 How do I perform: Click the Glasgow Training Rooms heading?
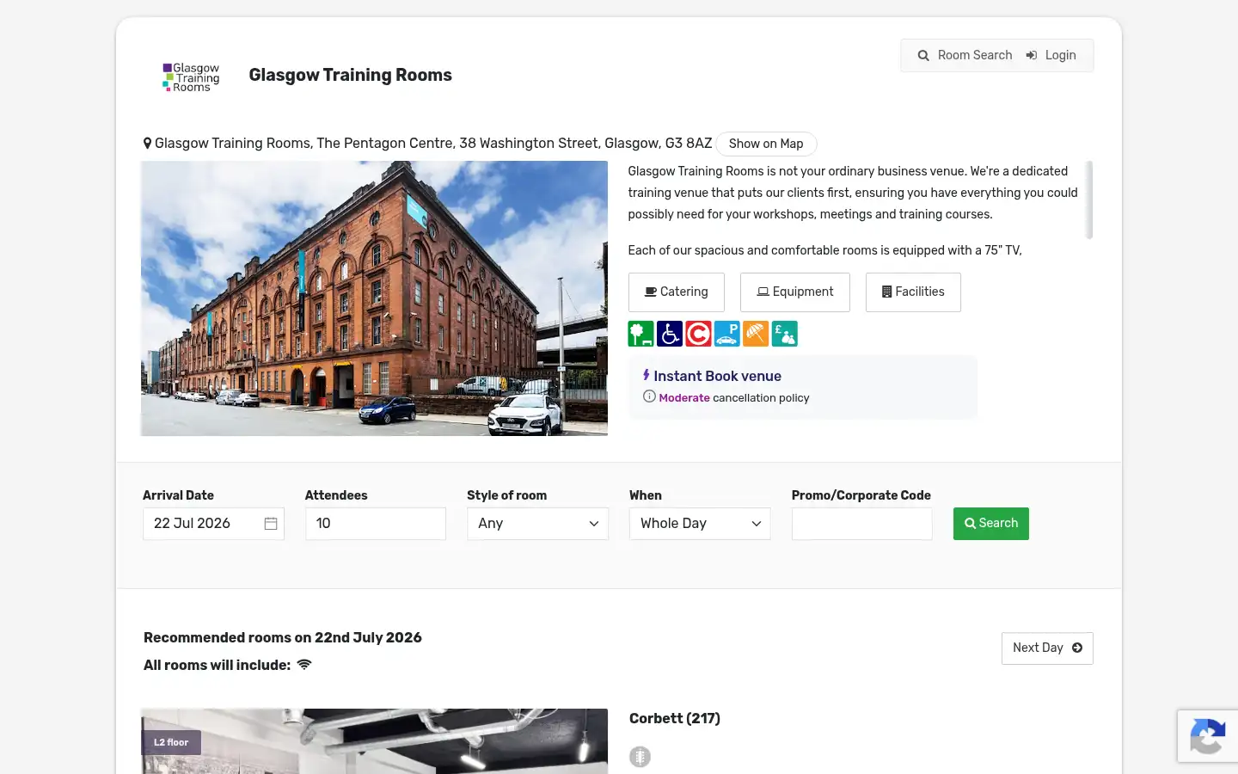tap(350, 76)
